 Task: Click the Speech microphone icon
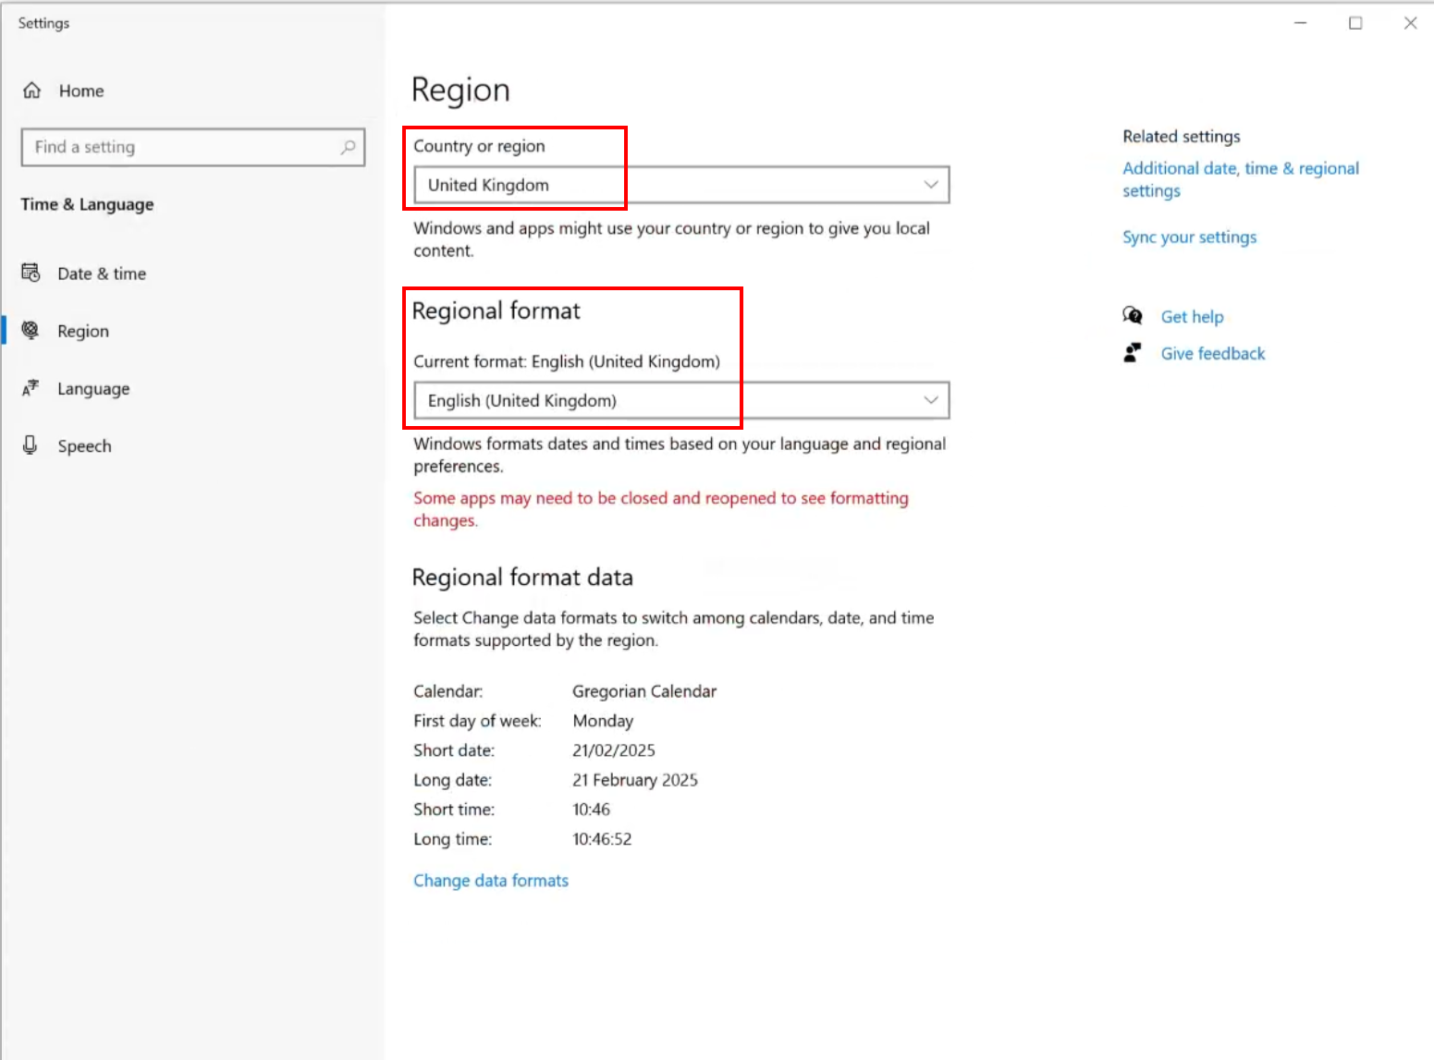coord(31,445)
